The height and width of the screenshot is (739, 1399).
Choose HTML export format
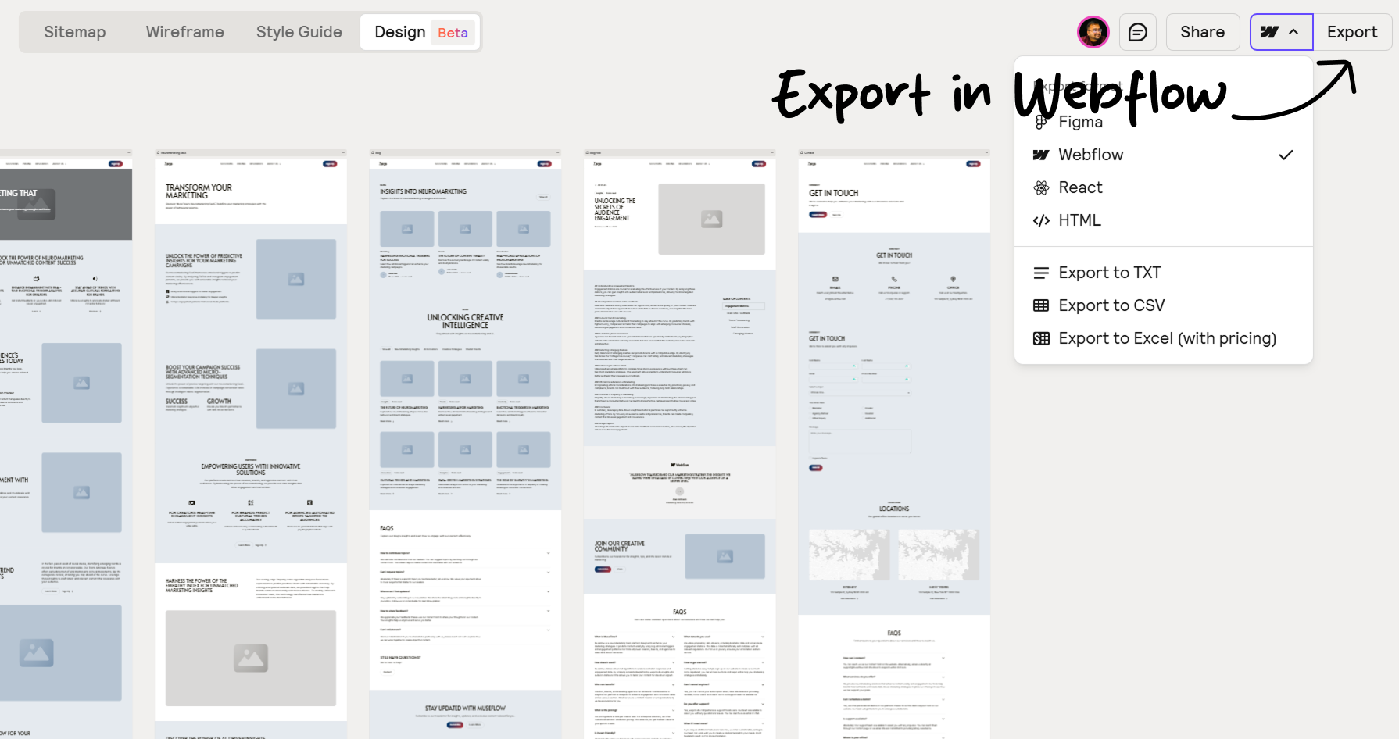click(x=1163, y=220)
